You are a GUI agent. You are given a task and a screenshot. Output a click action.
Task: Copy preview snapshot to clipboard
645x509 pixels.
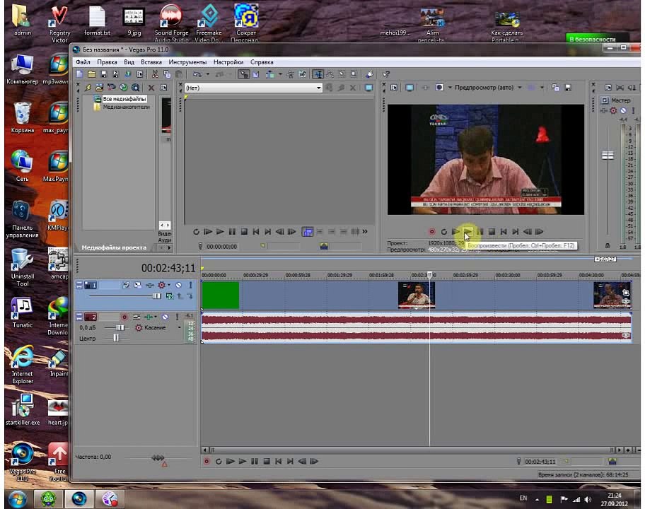point(555,88)
